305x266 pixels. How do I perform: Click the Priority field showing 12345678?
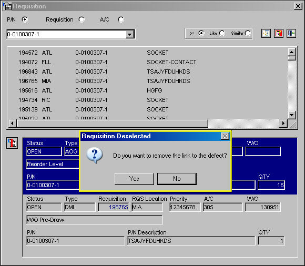coord(185,207)
